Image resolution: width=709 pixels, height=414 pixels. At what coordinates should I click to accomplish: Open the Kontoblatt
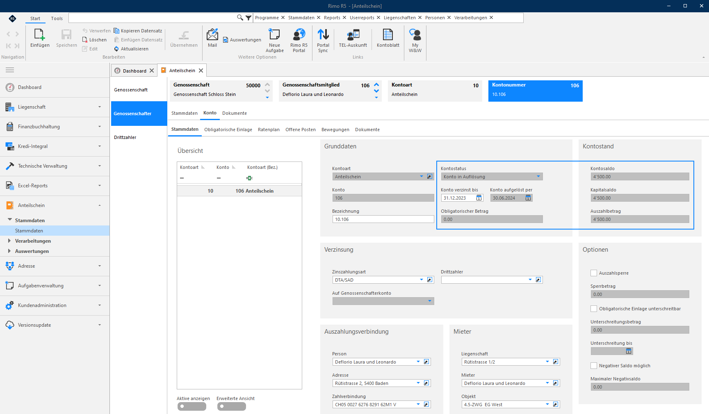388,38
